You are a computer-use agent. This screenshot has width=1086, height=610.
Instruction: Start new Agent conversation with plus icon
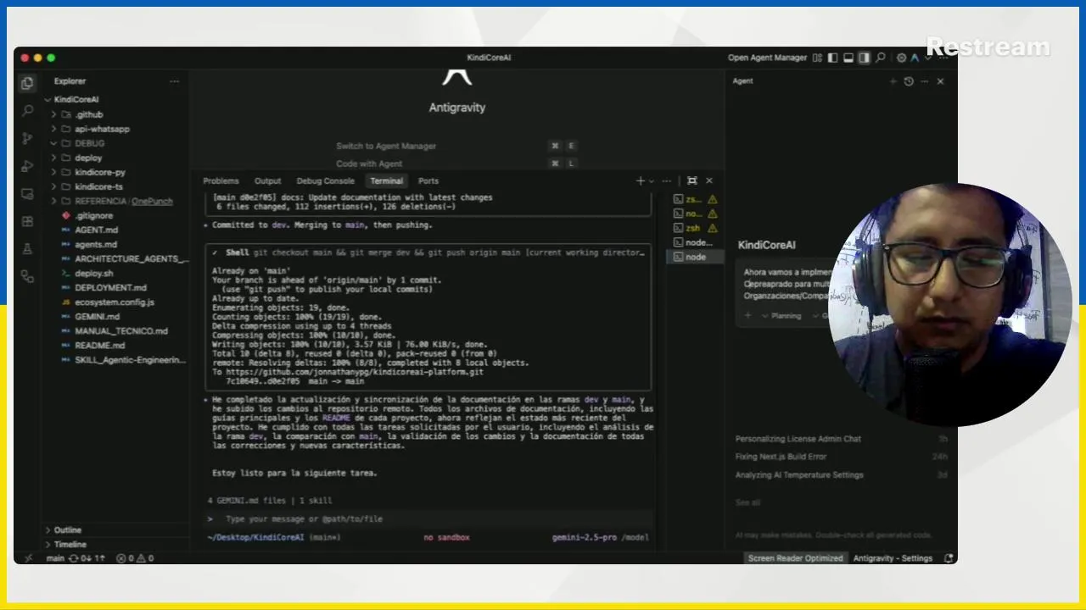[893, 81]
